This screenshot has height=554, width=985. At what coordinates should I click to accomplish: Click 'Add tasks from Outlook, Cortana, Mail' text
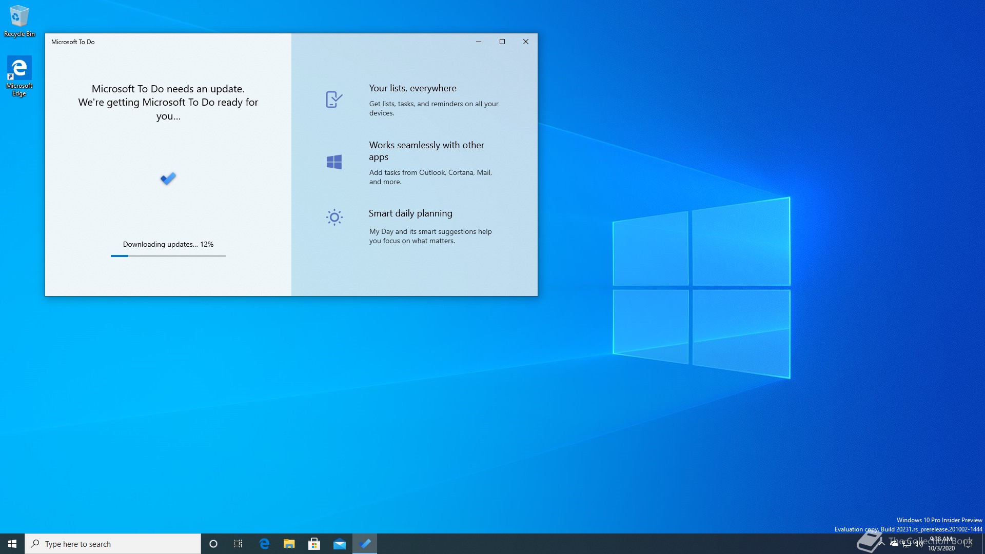[430, 177]
